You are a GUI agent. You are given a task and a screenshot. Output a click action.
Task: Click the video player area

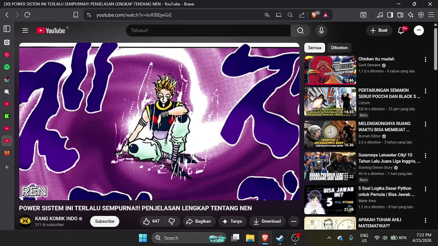click(159, 121)
